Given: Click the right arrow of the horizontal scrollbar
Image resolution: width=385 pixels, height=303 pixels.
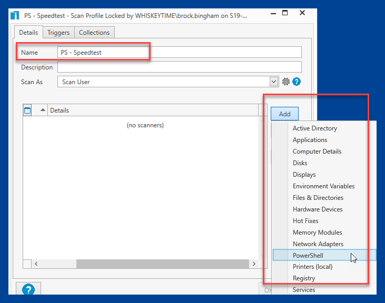Looking at the screenshot, I should (254, 264).
